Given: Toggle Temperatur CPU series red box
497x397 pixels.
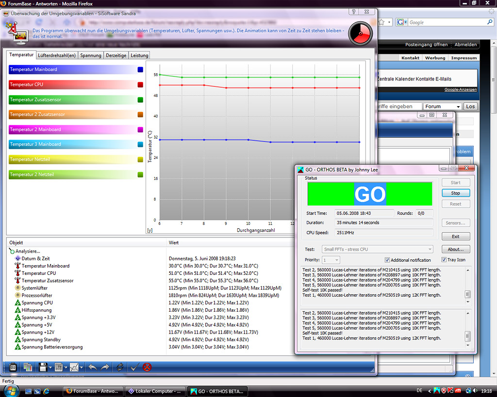Looking at the screenshot, I should [x=140, y=85].
